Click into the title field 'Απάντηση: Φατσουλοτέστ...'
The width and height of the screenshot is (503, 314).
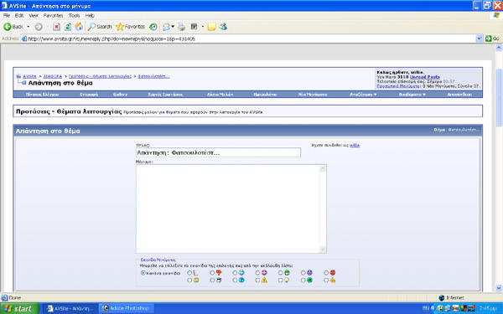pyautogui.click(x=218, y=152)
